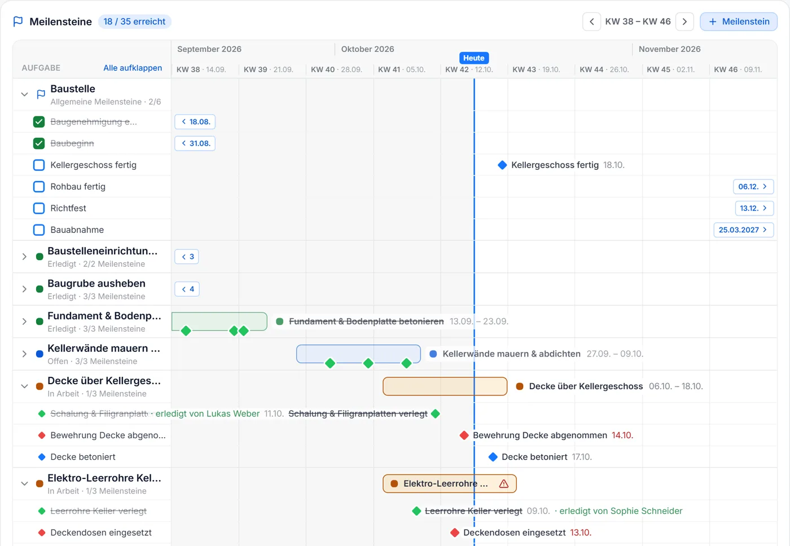Collapse the Elektro-Leerrohre Keller task
The width and height of the screenshot is (790, 546).
(x=24, y=483)
